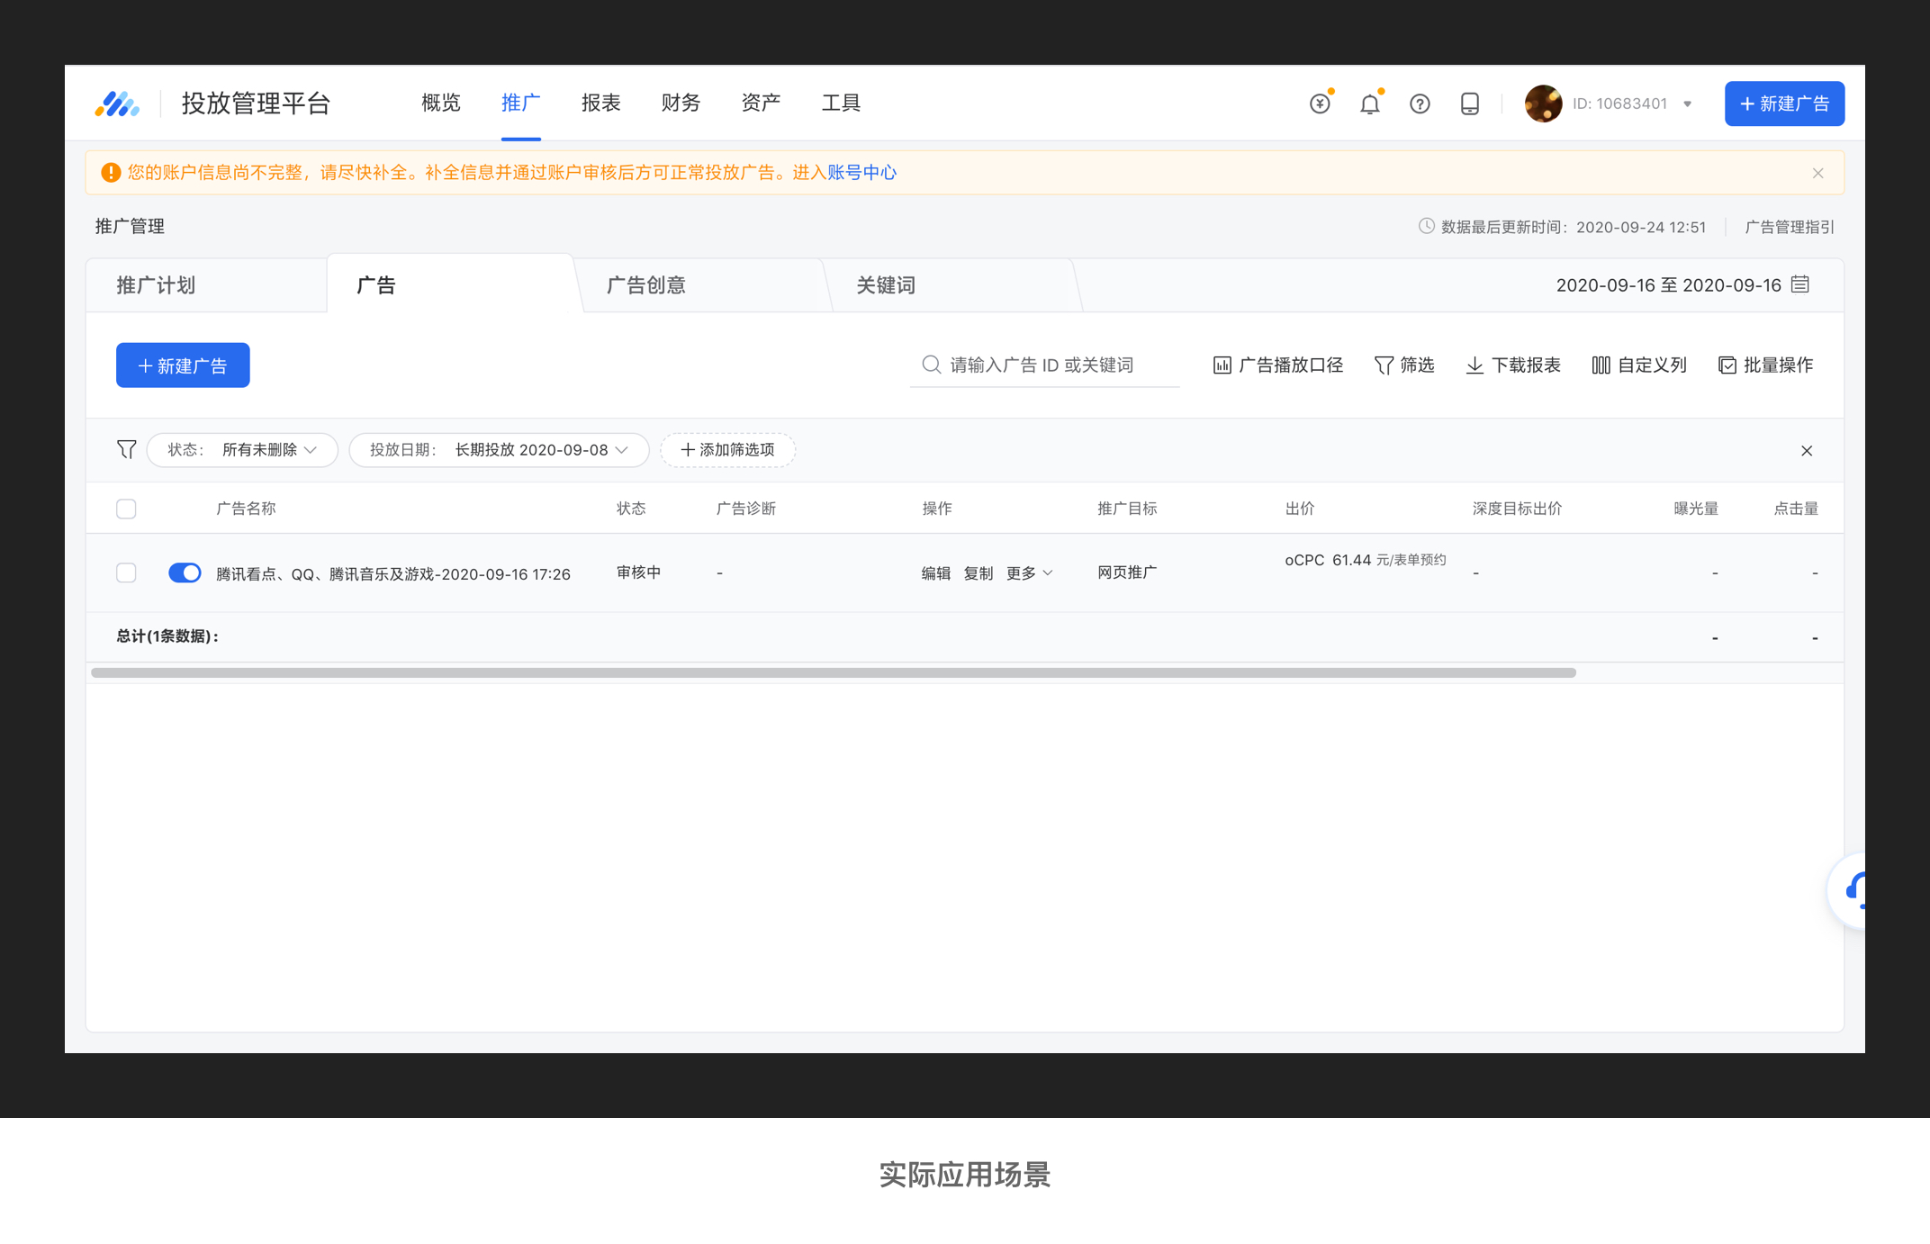This screenshot has height=1244, width=1930.
Task: Check the 腾讯看点 ad row checkbox
Action: 126,572
